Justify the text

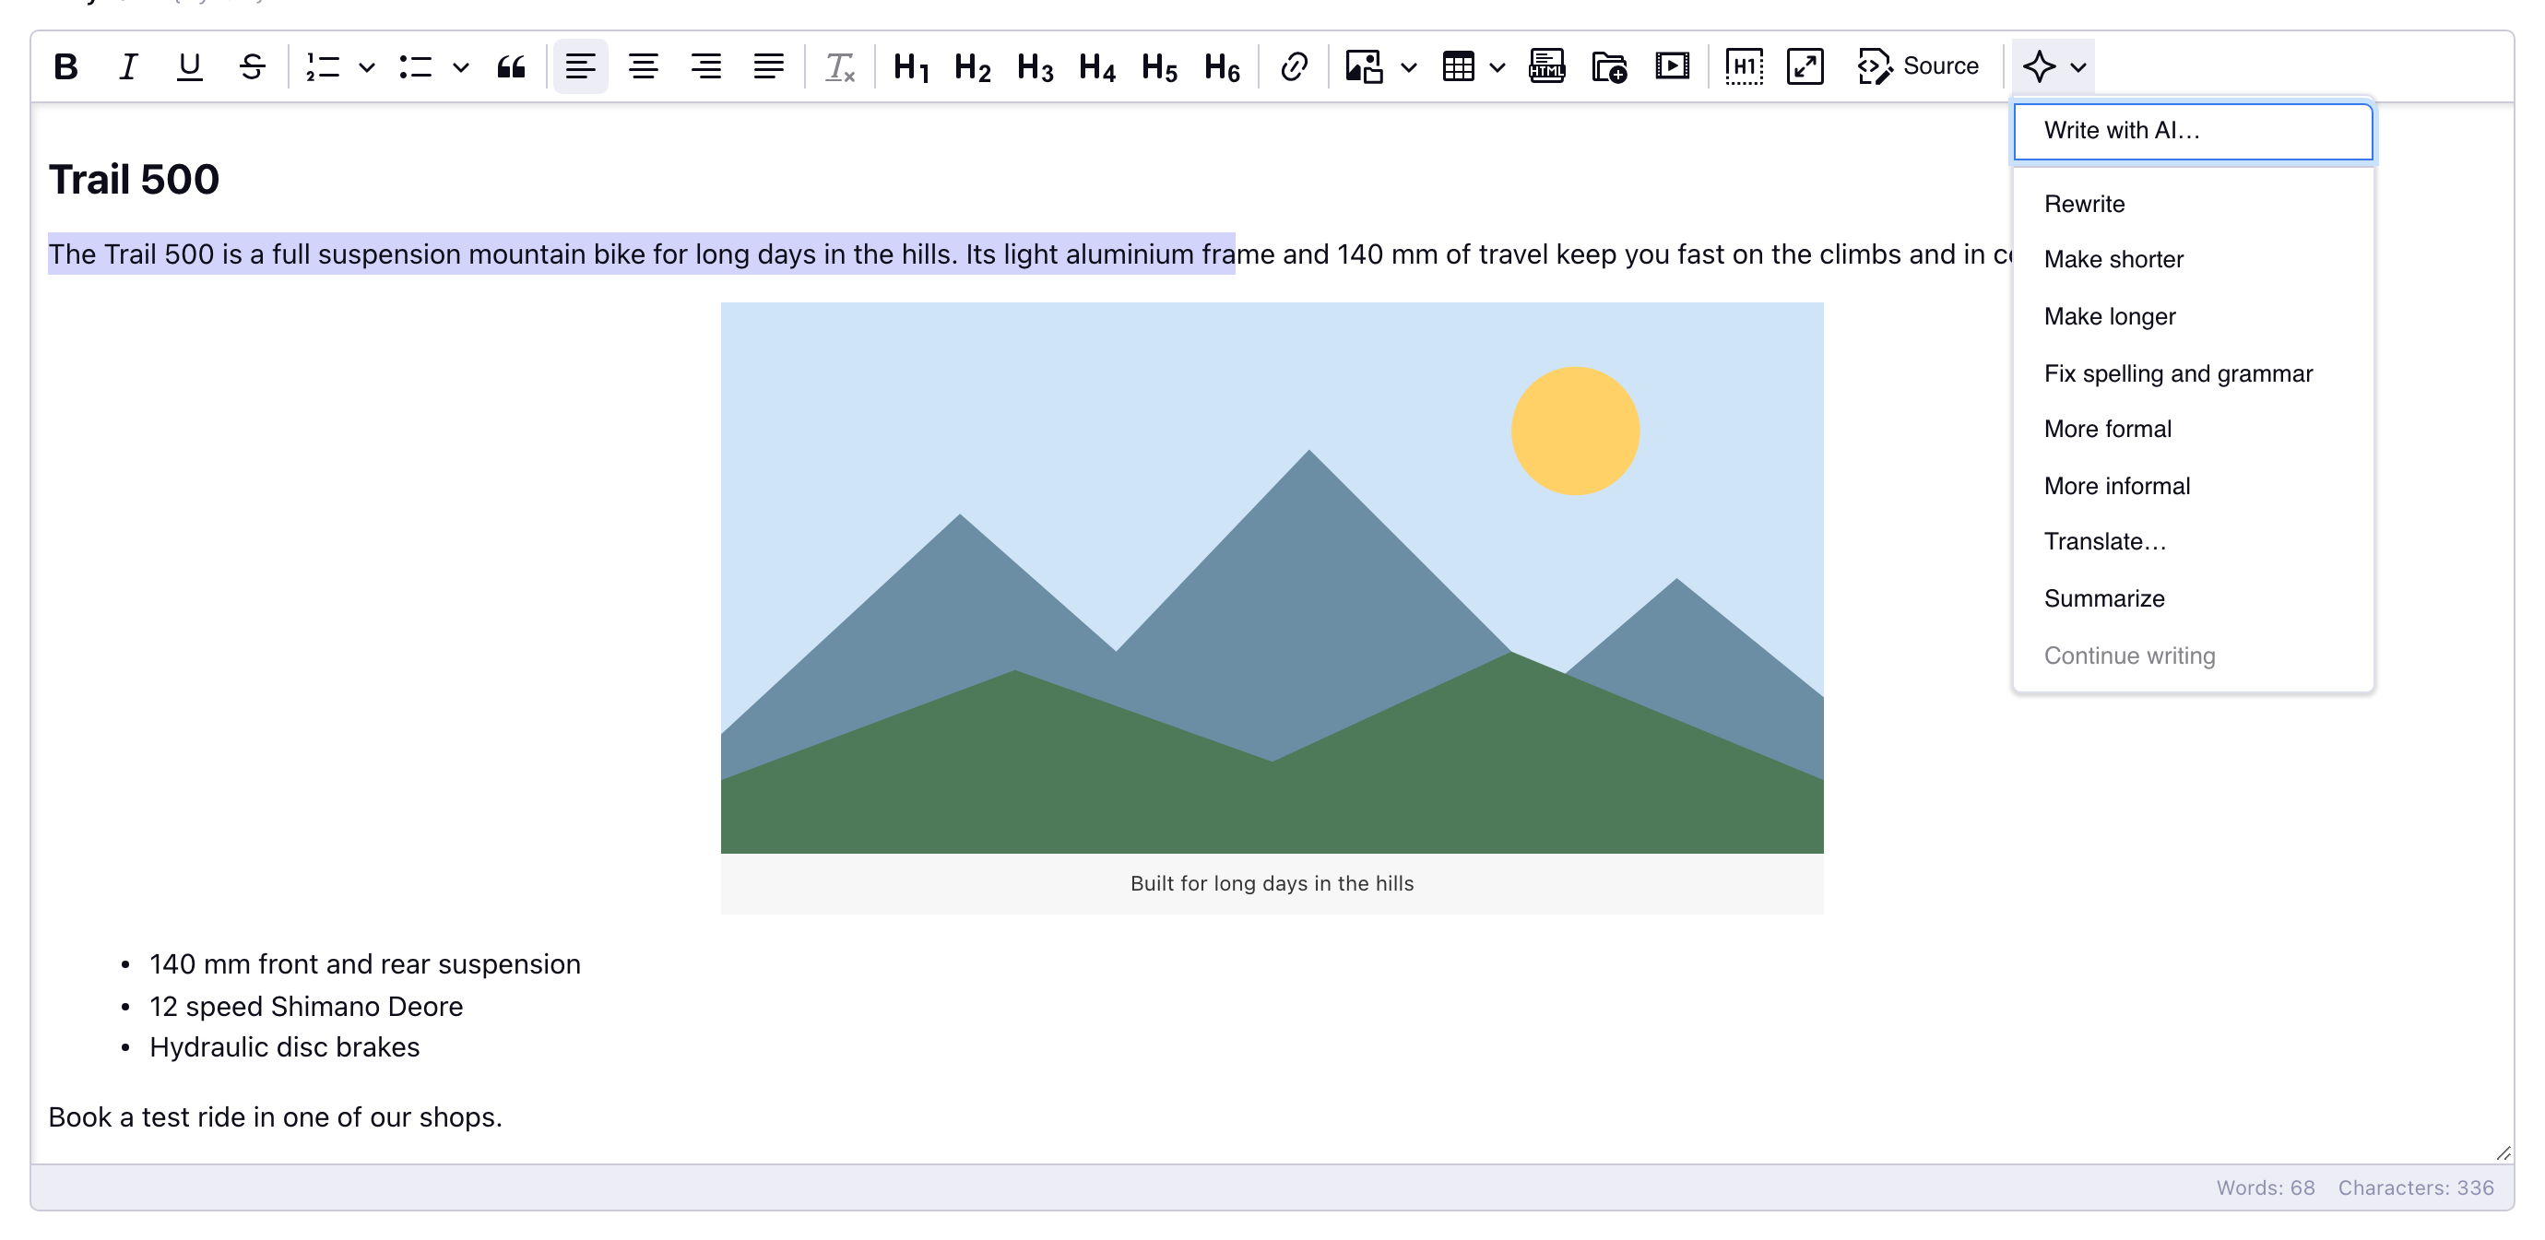click(x=767, y=66)
